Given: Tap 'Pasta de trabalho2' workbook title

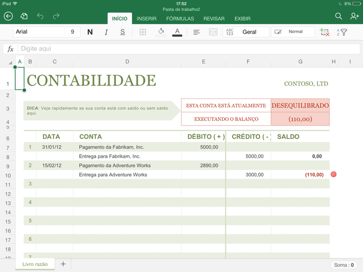Looking at the screenshot, I should pos(181,9).
